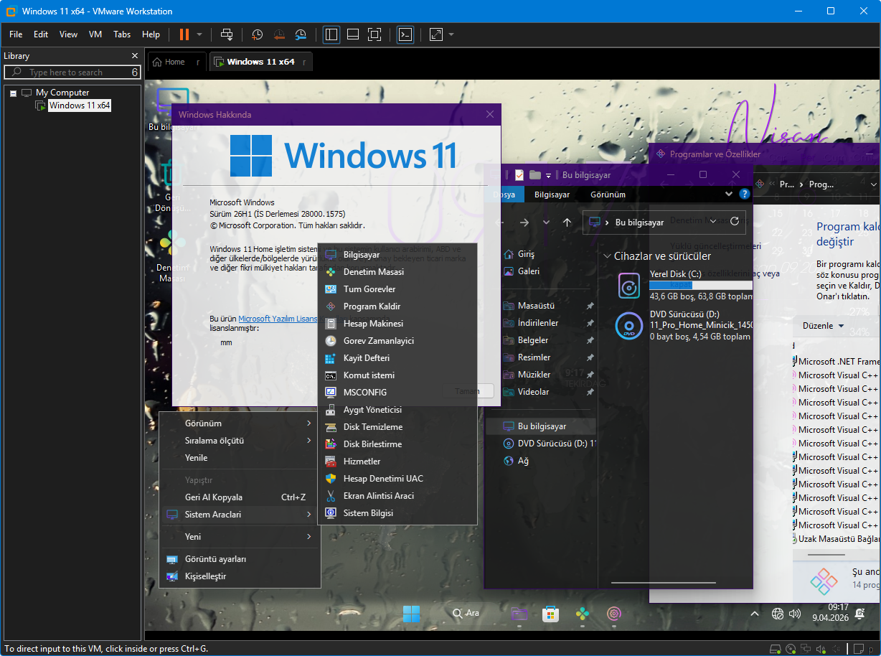
Task: Open Kayit Defteri from the submenu
Action: coord(397,358)
